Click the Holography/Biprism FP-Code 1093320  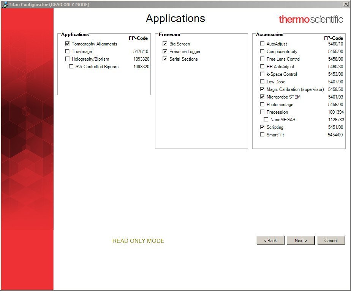(141, 59)
